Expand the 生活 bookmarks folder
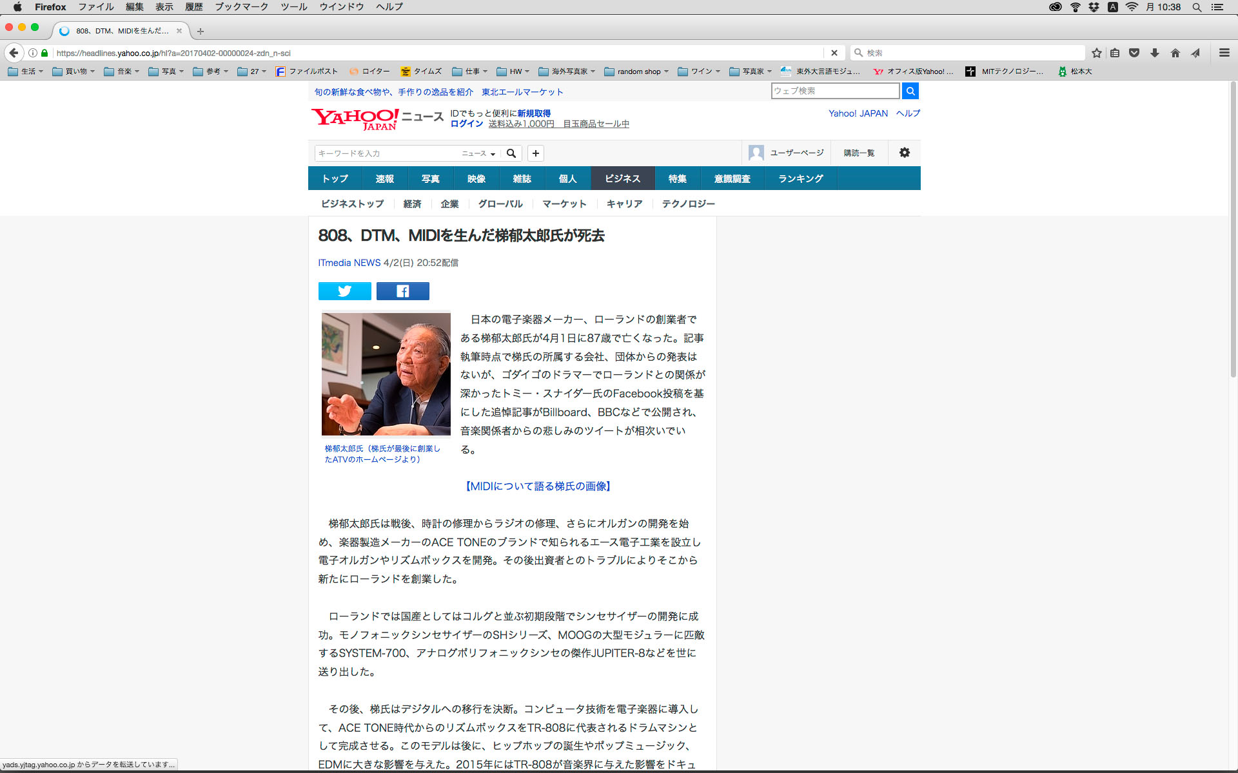The height and width of the screenshot is (773, 1238). tap(26, 72)
